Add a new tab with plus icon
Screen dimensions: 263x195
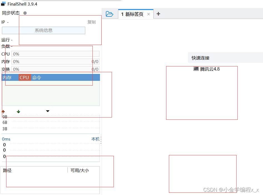[x=158, y=14]
